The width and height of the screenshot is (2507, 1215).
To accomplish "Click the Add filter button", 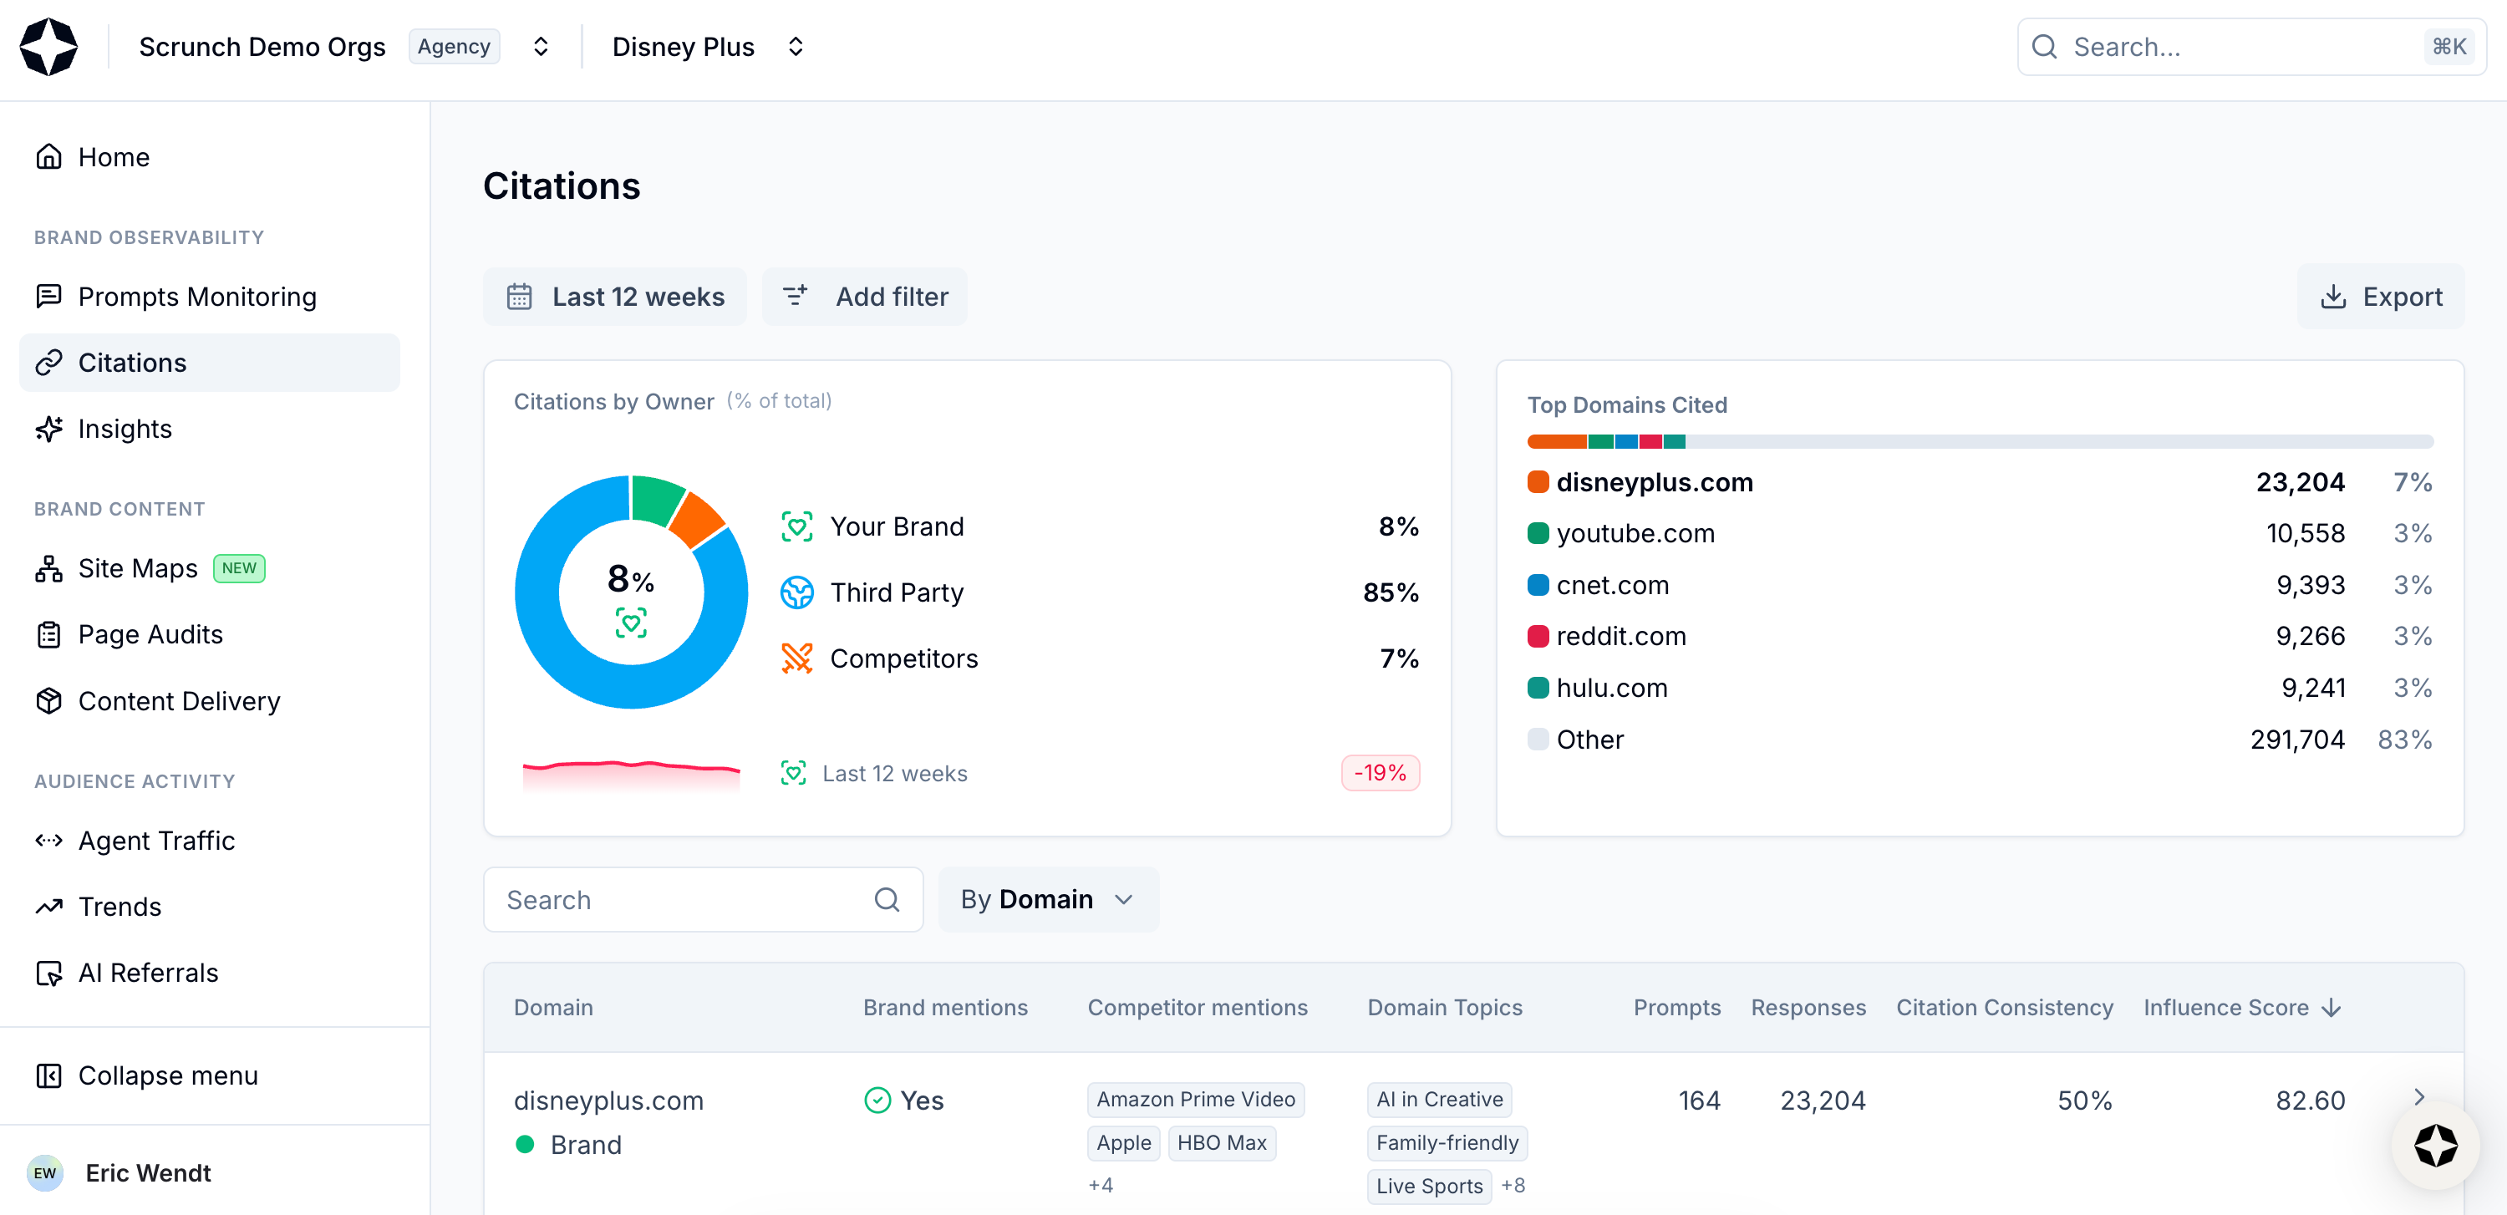I will point(864,296).
